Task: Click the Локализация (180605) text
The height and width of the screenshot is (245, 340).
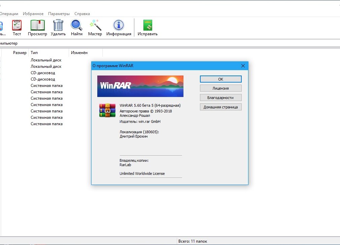Action: (x=139, y=132)
